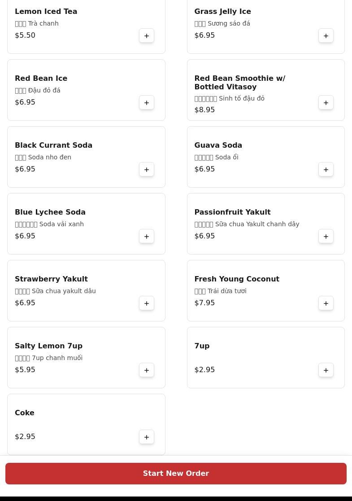Add Lemon Iced Tea to order
352x501 pixels.
147,36
